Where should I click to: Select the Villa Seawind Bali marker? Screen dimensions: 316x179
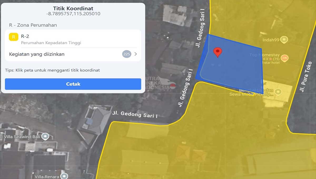(x=46, y=137)
